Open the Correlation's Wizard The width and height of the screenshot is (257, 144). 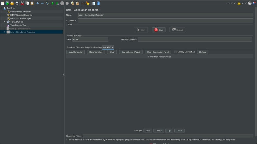(x=131, y=52)
